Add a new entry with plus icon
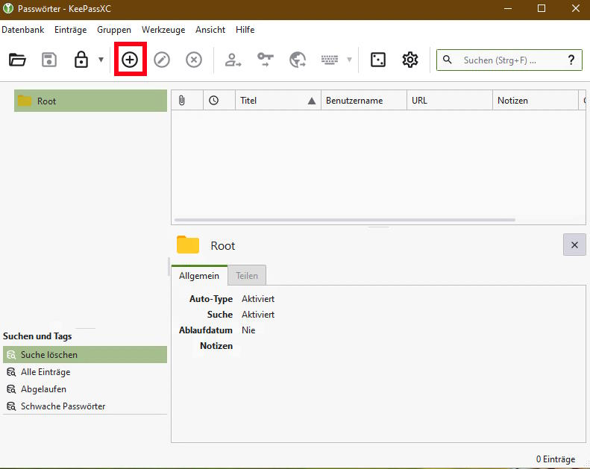Image resolution: width=590 pixels, height=469 pixels. click(x=130, y=60)
